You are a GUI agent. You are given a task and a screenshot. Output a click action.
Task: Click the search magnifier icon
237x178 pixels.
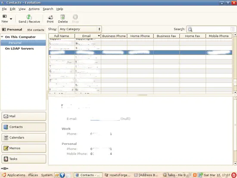[190, 29]
